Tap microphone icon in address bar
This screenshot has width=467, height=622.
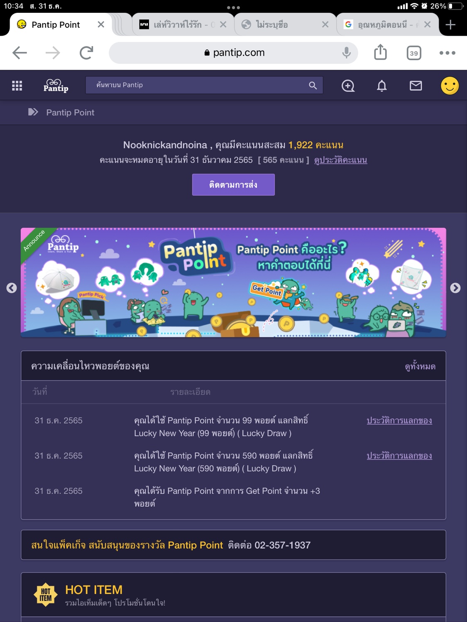pos(346,53)
